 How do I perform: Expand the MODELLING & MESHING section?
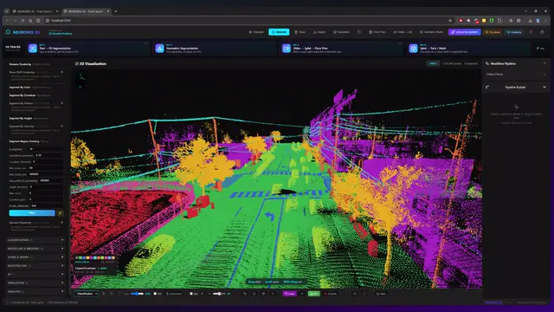click(x=35, y=249)
